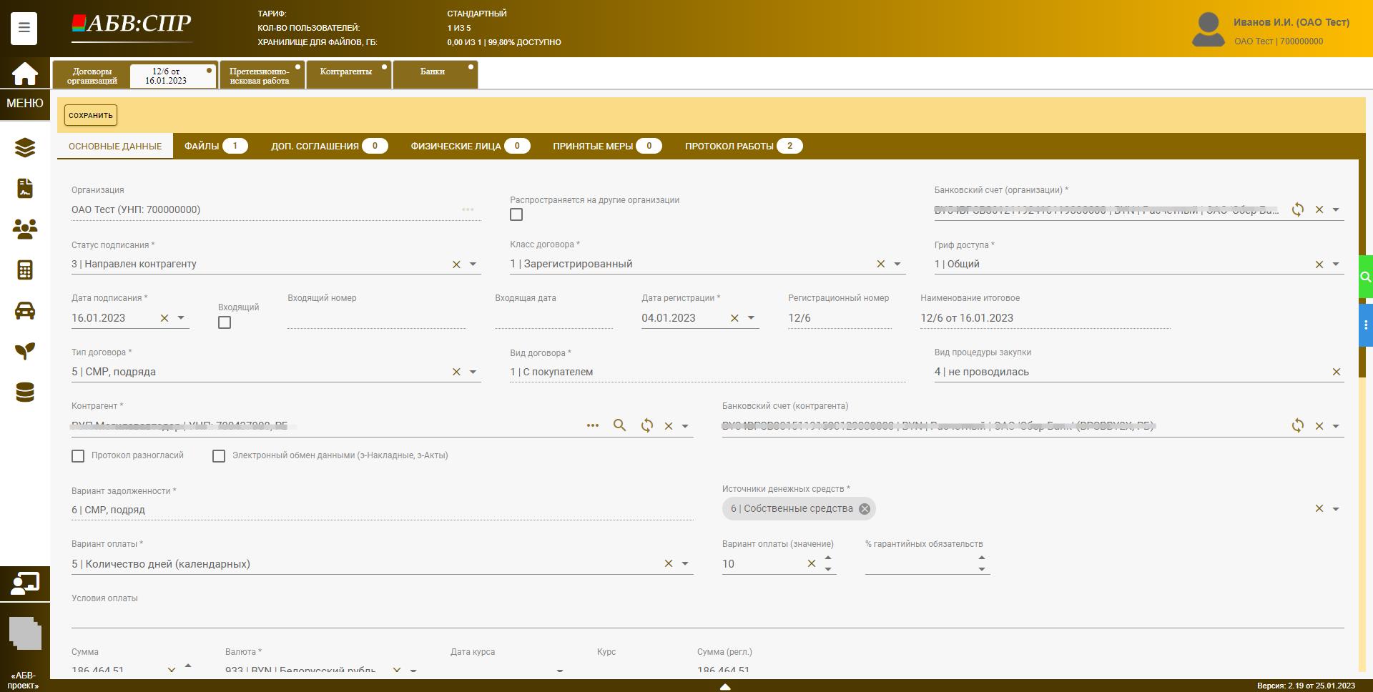
Task: Enable the Протокол разногласий checkbox
Action: pyautogui.click(x=78, y=456)
